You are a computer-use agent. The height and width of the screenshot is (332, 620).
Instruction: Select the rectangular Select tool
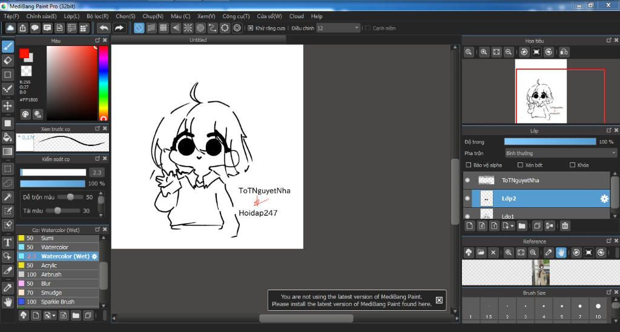(x=7, y=169)
